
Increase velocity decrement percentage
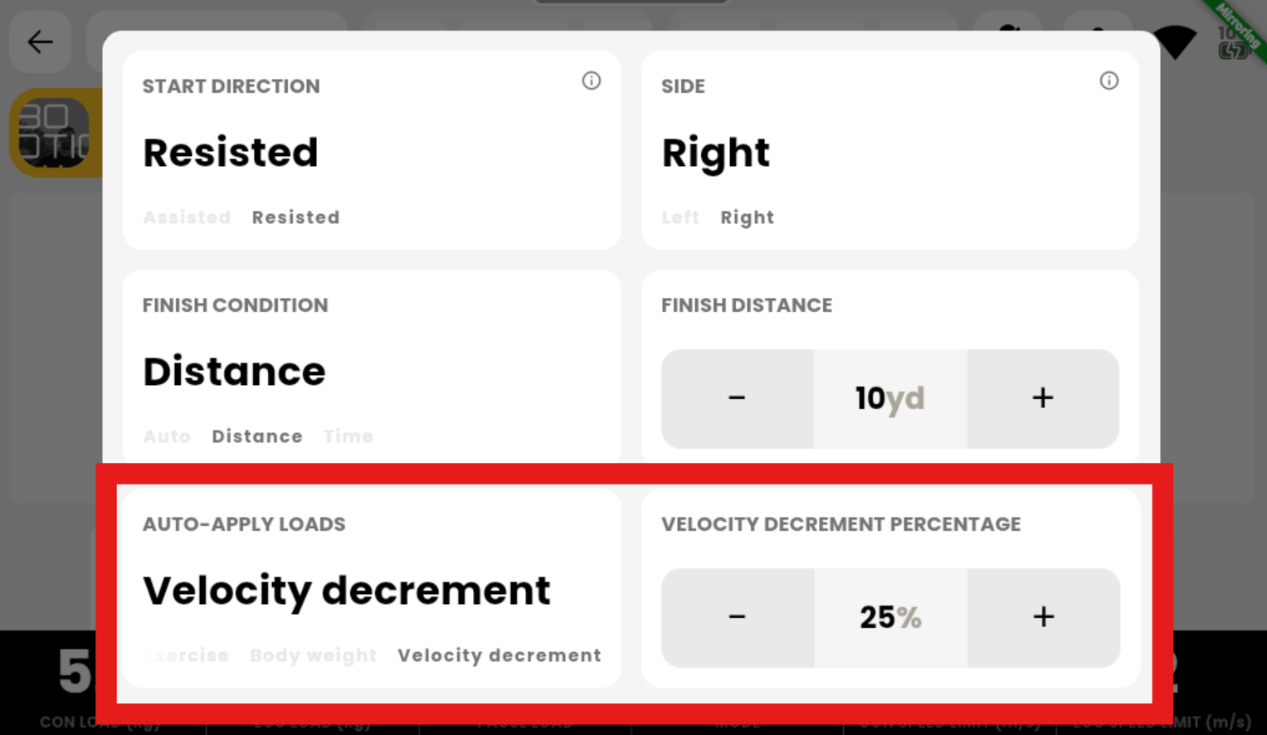click(1044, 617)
